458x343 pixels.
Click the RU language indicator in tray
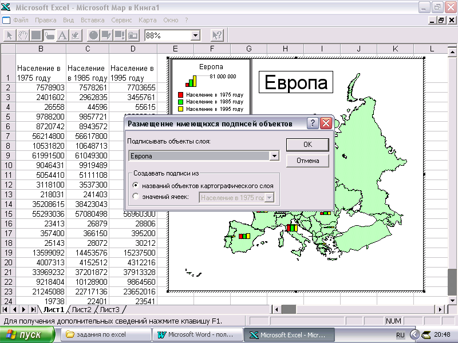400,335
